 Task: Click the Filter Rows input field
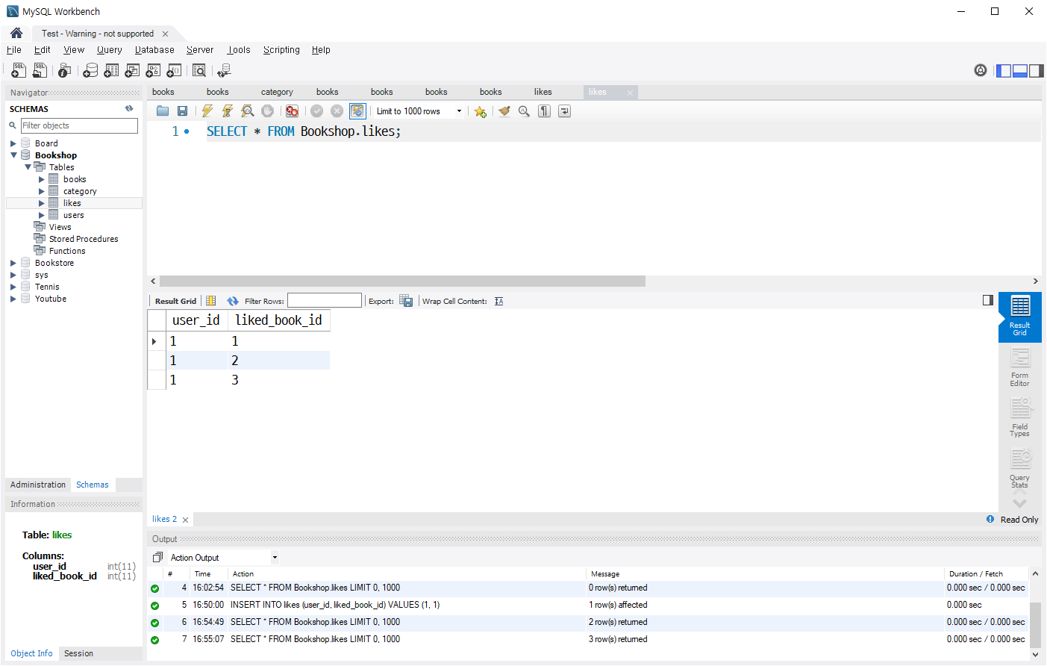[325, 300]
